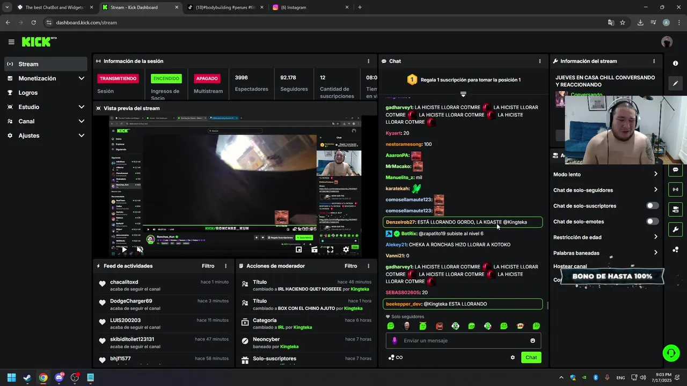Open the info icon in the right sidebar
Viewport: 687px width, 386px height.
pyautogui.click(x=675, y=63)
